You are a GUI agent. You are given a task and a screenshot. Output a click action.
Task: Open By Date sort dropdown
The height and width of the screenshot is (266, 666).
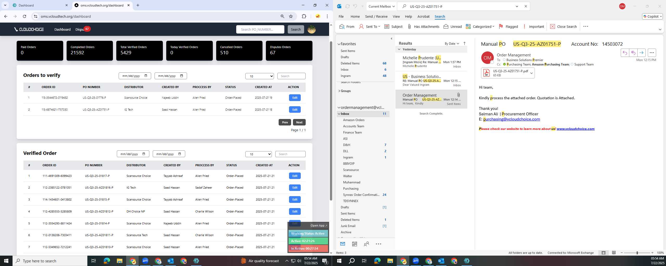point(452,43)
